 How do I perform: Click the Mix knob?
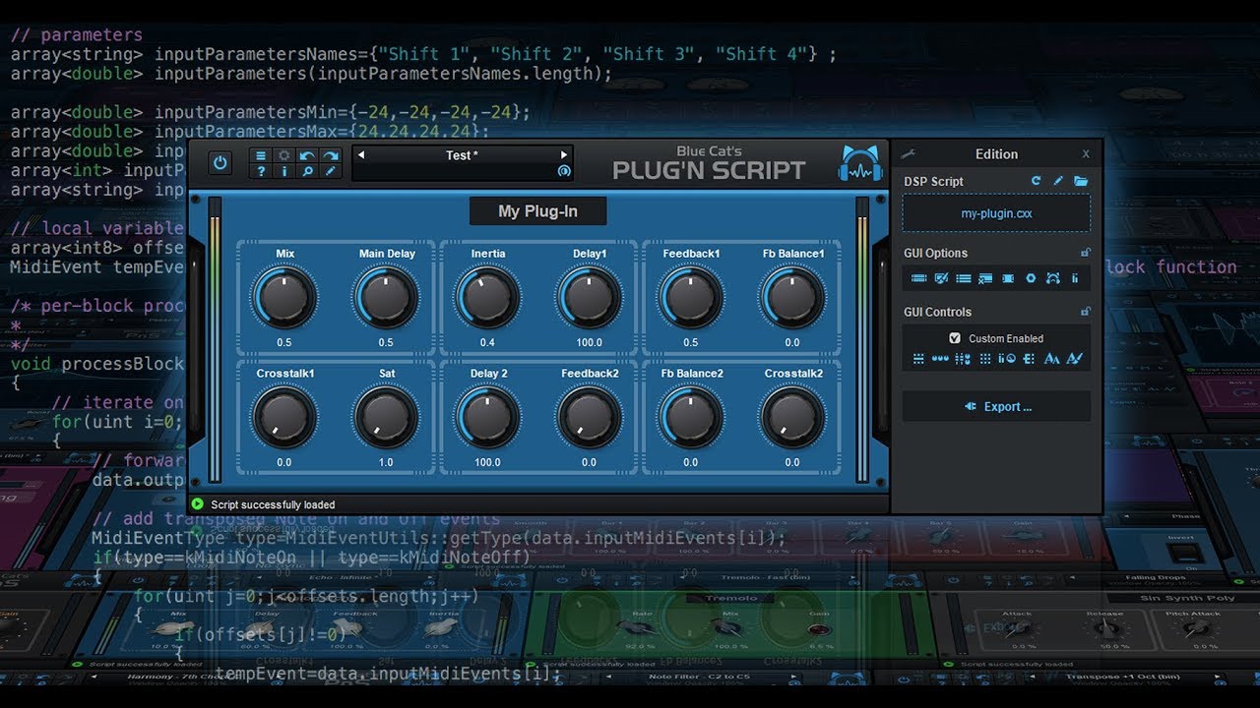pos(284,297)
